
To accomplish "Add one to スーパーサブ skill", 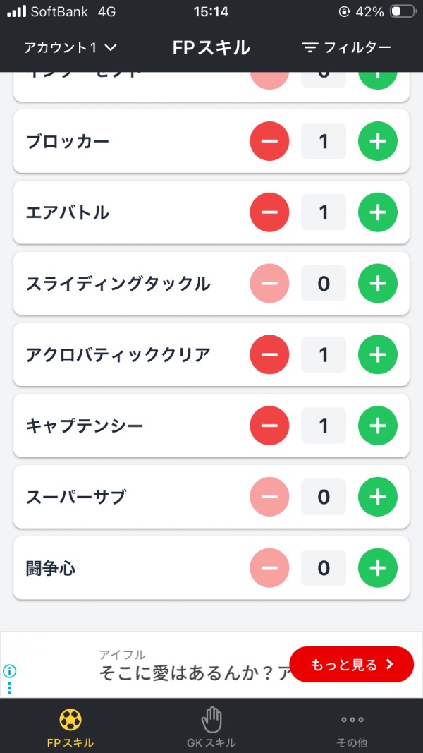I will pyautogui.click(x=378, y=497).
